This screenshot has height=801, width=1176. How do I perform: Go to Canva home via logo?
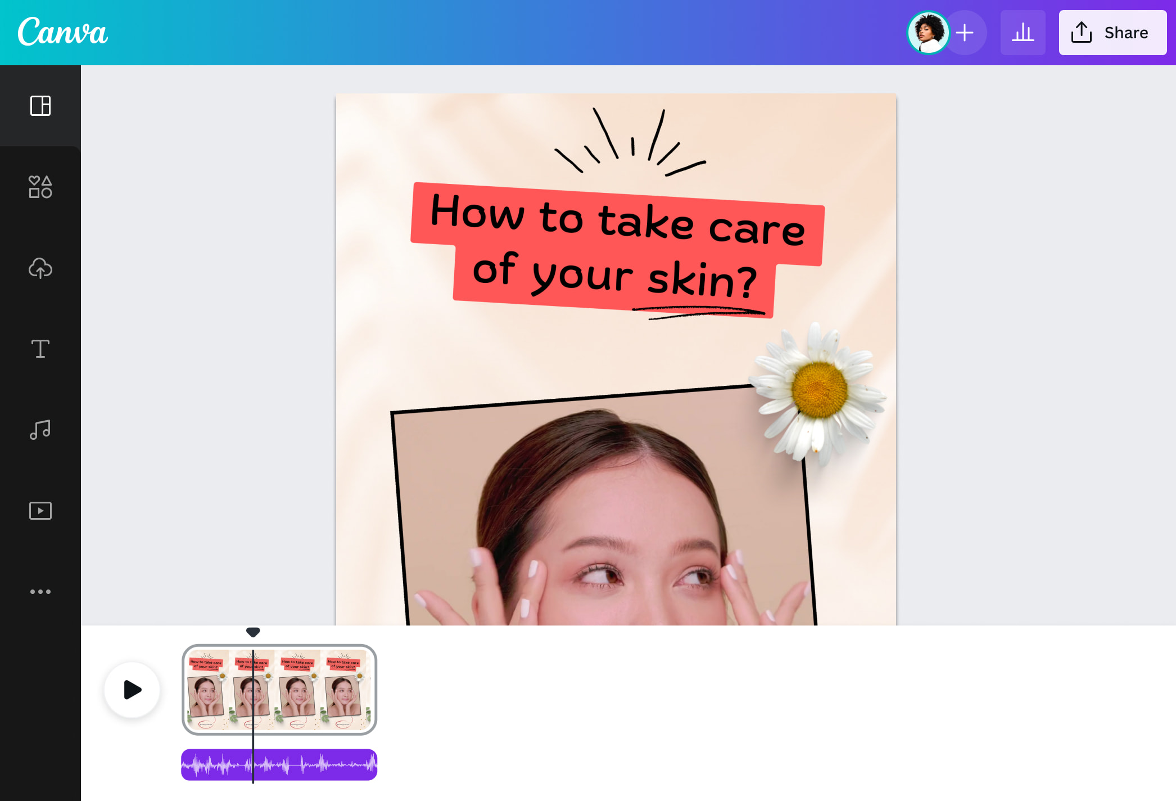click(x=62, y=32)
